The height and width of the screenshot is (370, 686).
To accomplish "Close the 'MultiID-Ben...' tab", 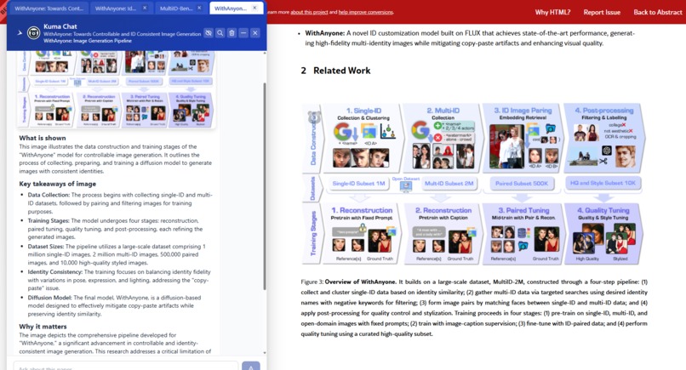I will (x=199, y=8).
